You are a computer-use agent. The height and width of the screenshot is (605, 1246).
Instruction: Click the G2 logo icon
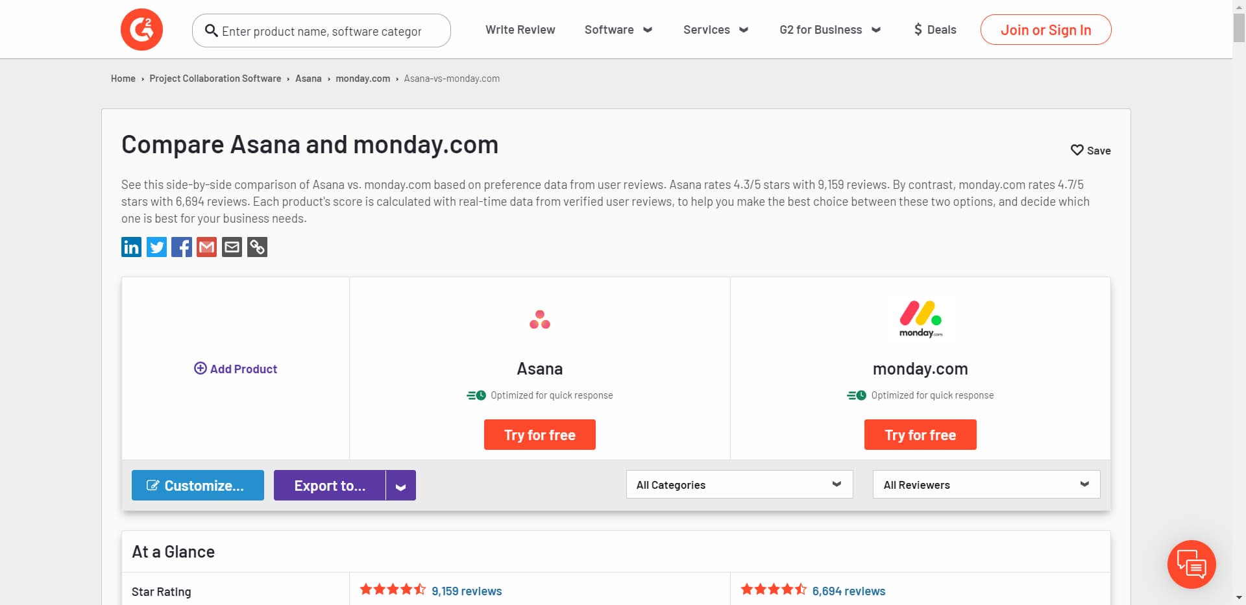[x=141, y=30]
